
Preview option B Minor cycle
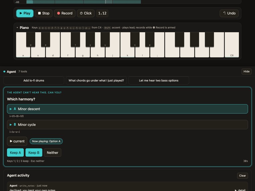127,125
